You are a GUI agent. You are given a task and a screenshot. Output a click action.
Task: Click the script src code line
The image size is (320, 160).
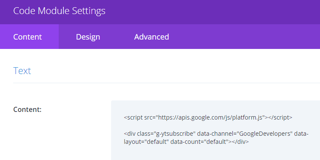208,117
